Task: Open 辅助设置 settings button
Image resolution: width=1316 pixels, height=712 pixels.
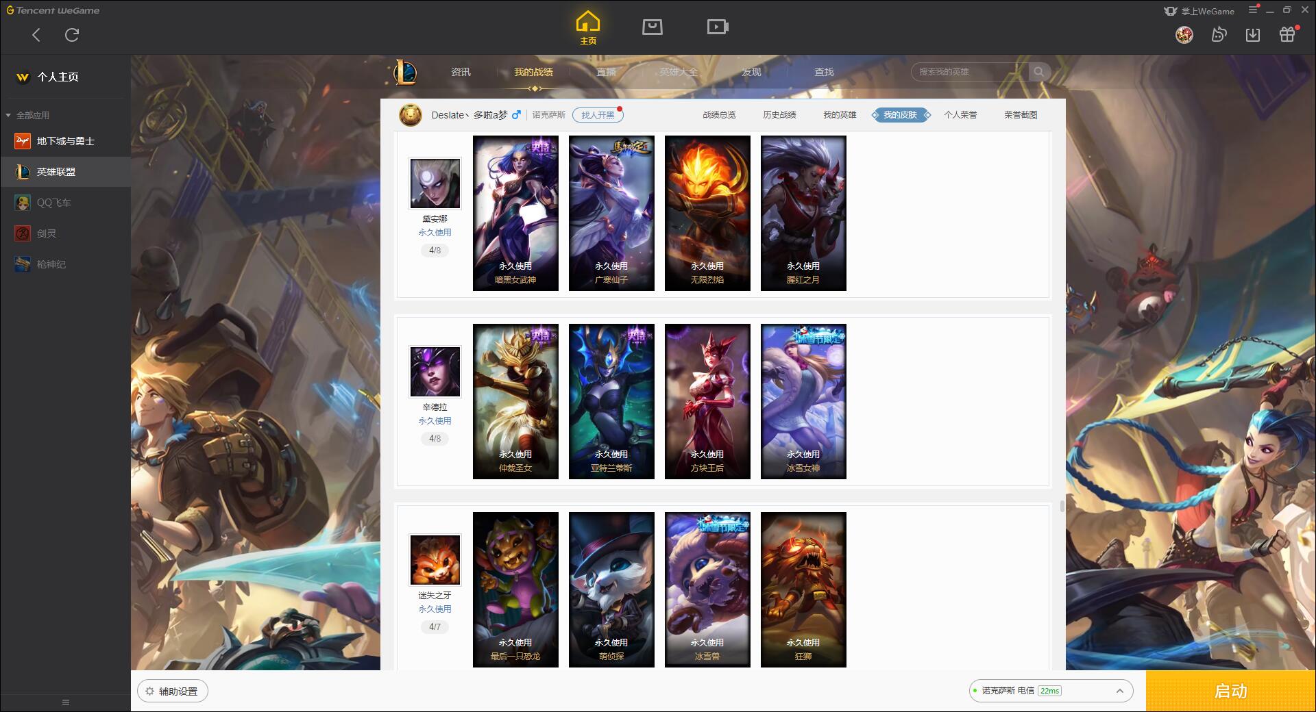Action: 173,691
